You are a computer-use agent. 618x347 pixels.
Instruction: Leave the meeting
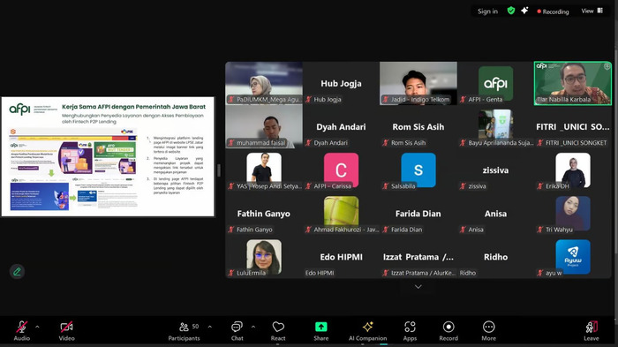pos(592,331)
